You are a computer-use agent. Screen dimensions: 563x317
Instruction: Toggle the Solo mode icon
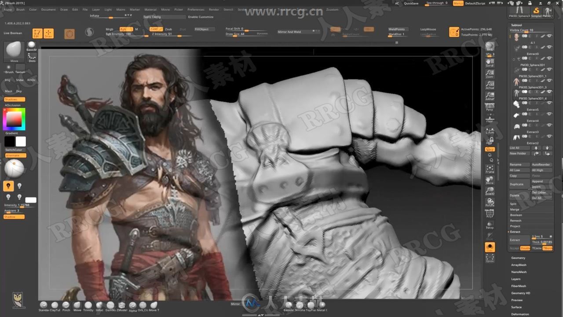click(490, 247)
